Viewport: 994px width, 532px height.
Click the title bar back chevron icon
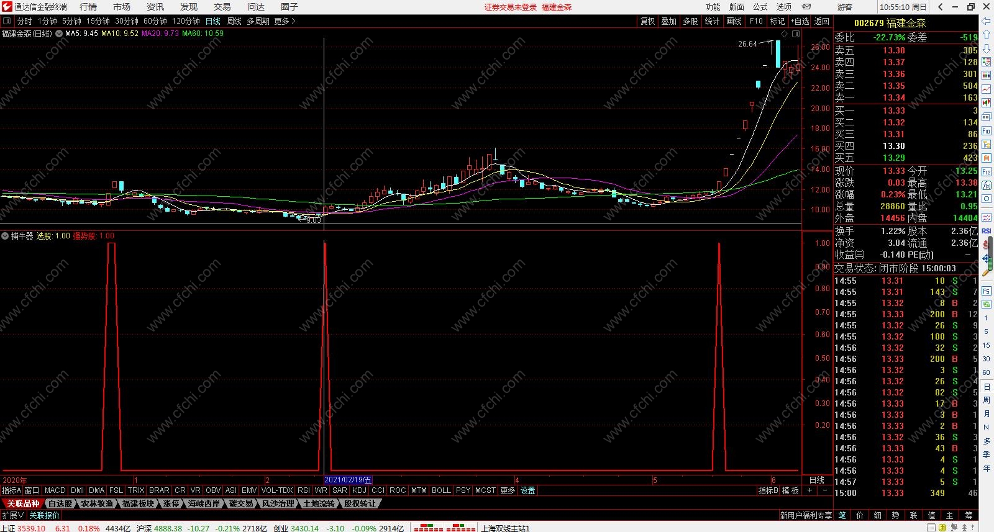[941, 7]
